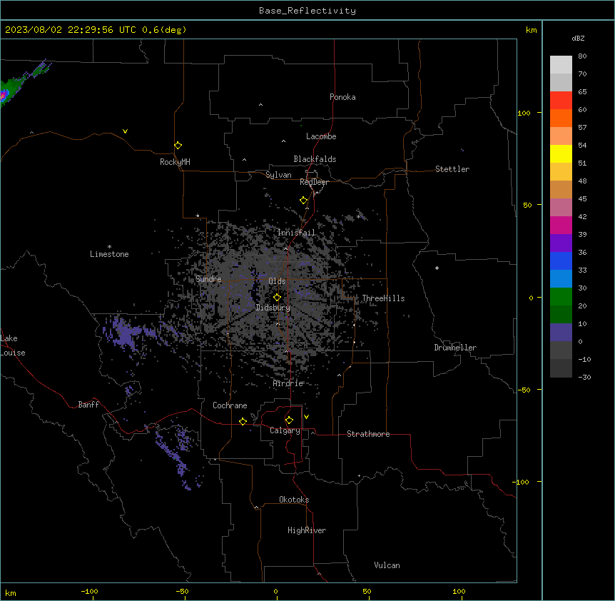Click the magenta 42 dBZ legend swatch

coord(561,225)
